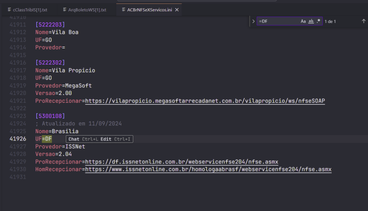Click the empty Provedor= line 41914

[x=50, y=47]
